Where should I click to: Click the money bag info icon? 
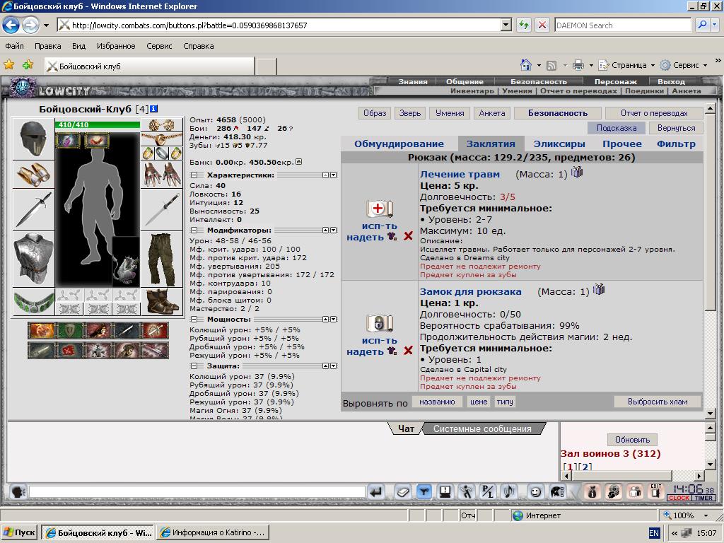[592, 492]
